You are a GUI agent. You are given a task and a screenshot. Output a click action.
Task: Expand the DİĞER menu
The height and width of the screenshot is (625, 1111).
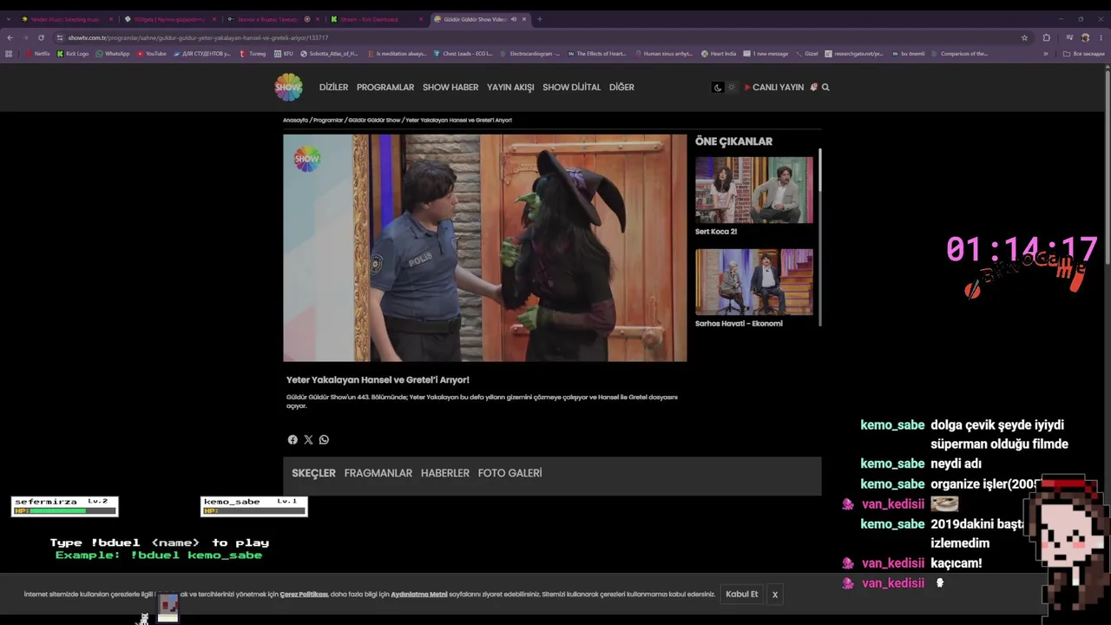[x=621, y=88]
